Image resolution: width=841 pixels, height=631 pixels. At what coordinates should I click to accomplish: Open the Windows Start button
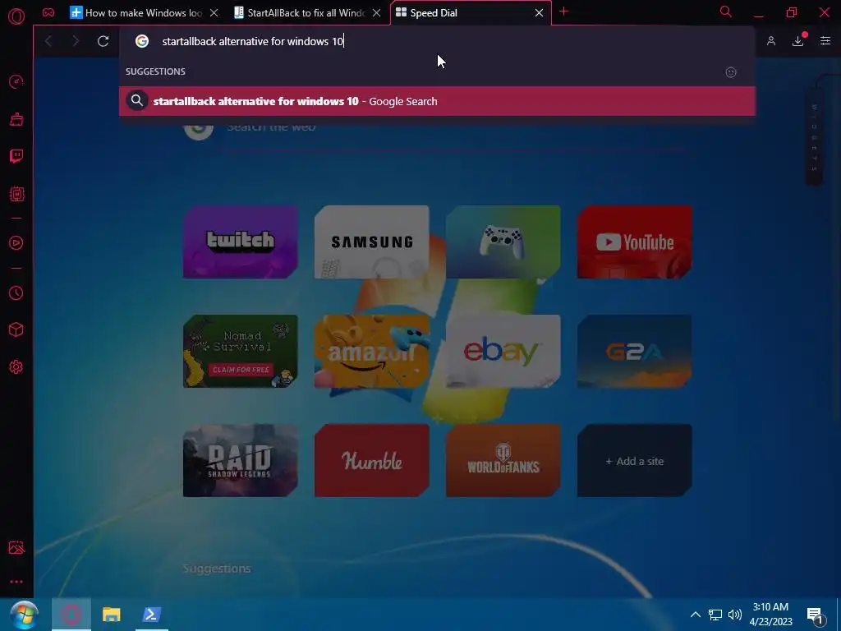click(24, 615)
